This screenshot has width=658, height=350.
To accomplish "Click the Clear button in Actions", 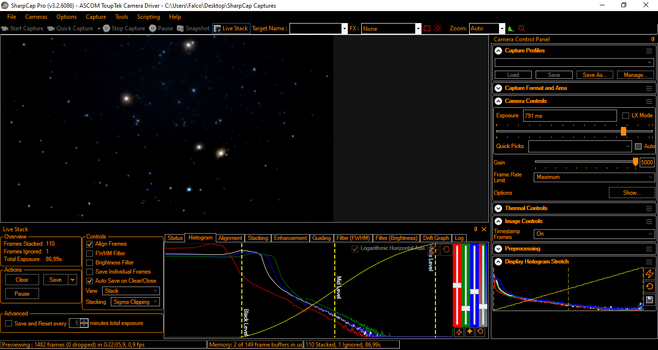I will (x=22, y=280).
